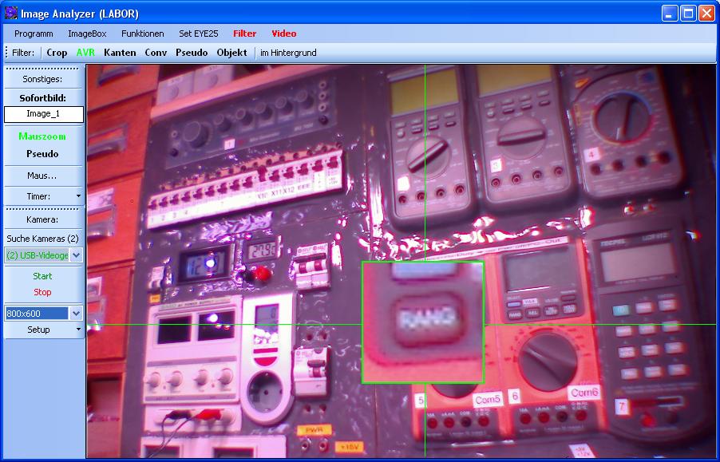Screen dimensions: 720x462
Task: Expand the Setup dropdown
Action: (x=77, y=330)
